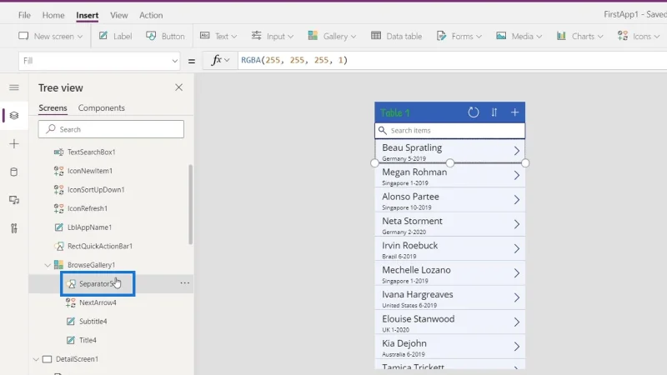667x375 pixels.
Task: Click the refresh icon in the app header
Action: [474, 112]
